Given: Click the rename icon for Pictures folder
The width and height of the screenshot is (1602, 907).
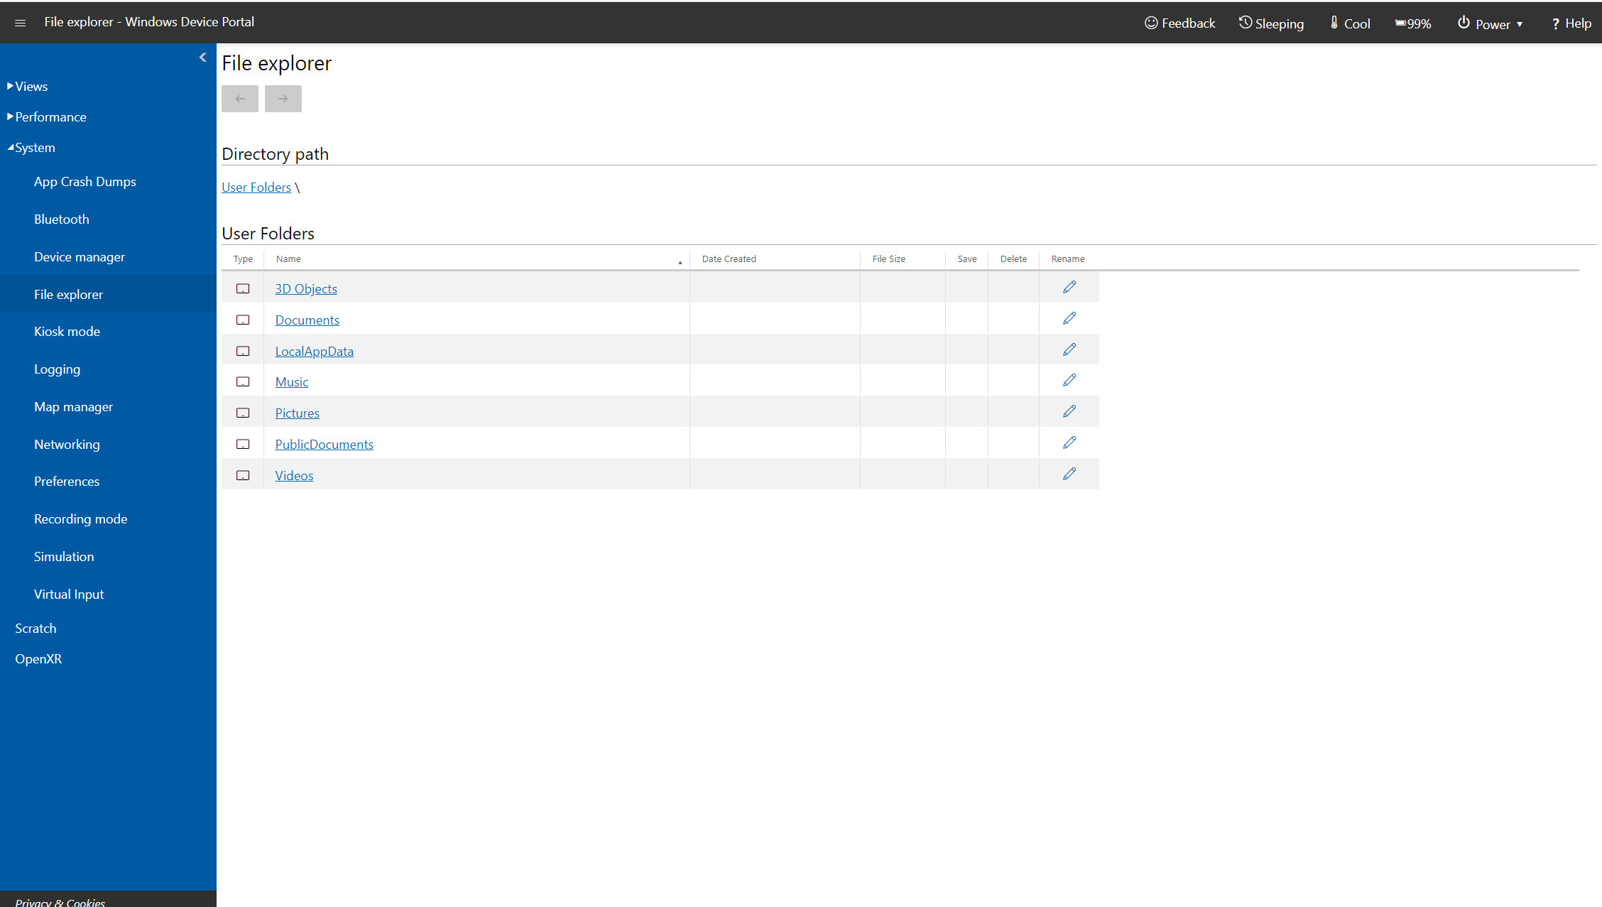Looking at the screenshot, I should click(x=1069, y=411).
